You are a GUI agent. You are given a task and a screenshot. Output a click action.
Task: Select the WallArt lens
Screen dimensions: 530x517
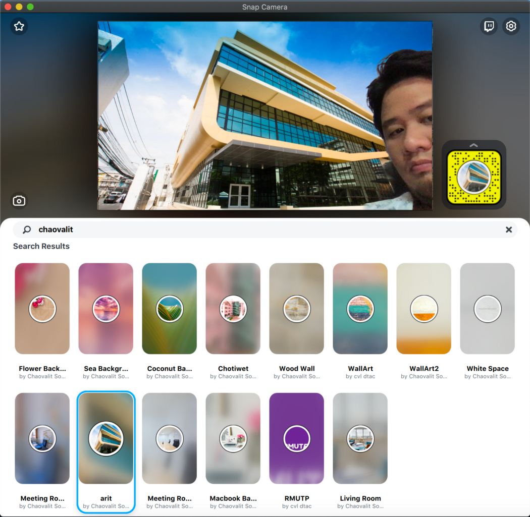(360, 308)
